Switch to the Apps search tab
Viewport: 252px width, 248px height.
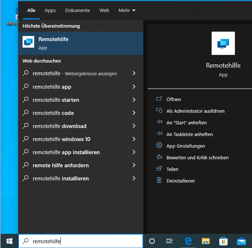50,11
